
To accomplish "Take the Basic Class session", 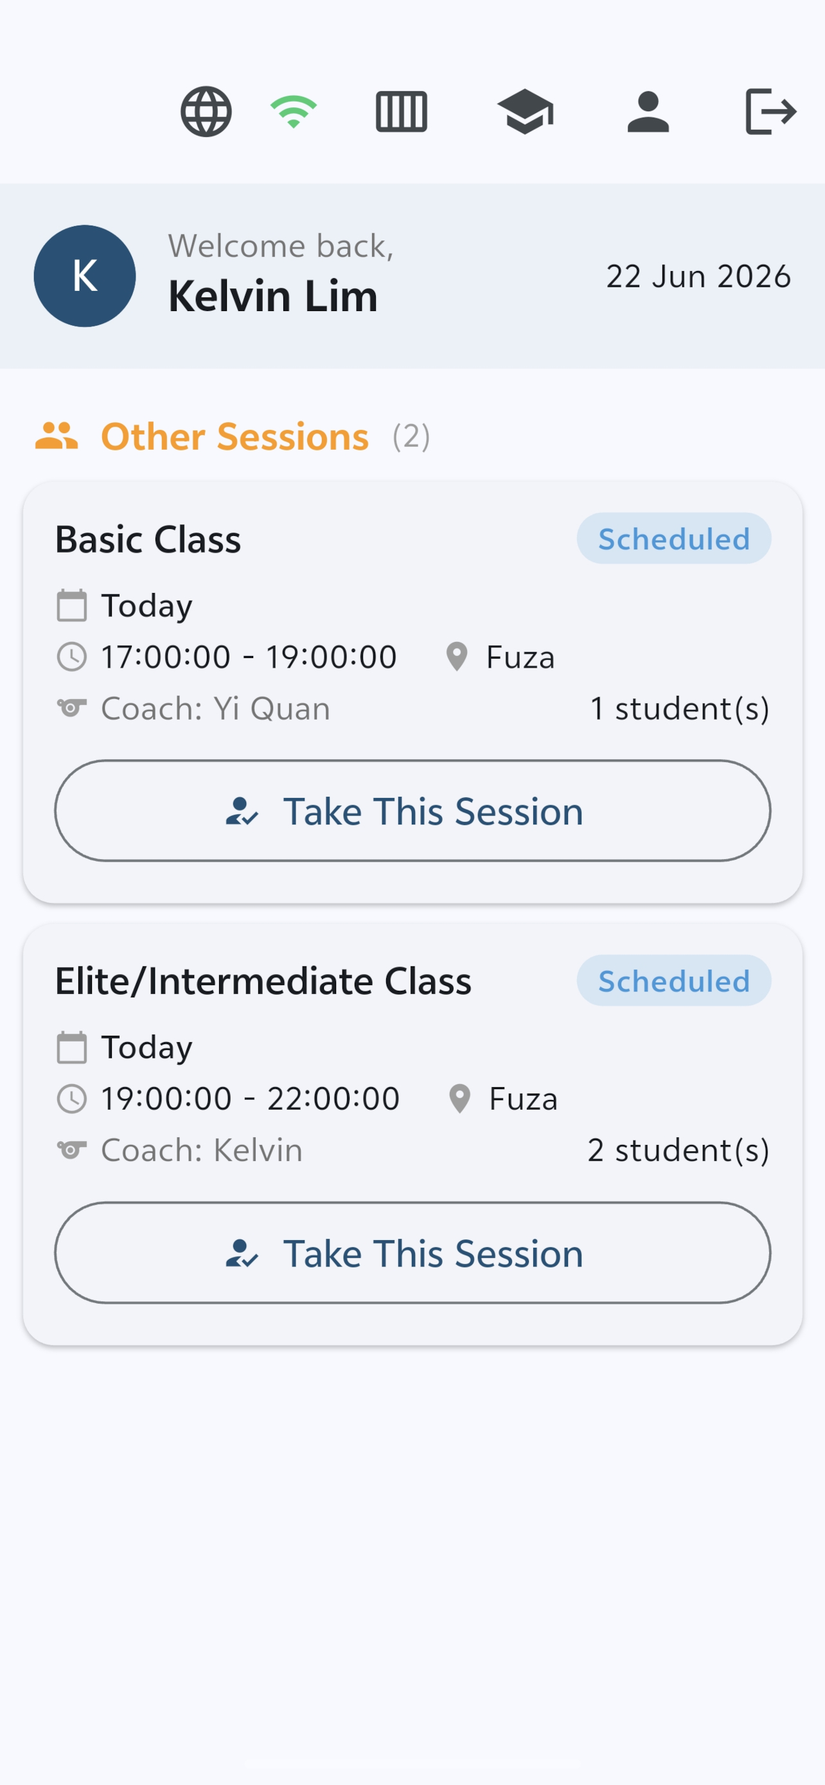I will point(413,811).
